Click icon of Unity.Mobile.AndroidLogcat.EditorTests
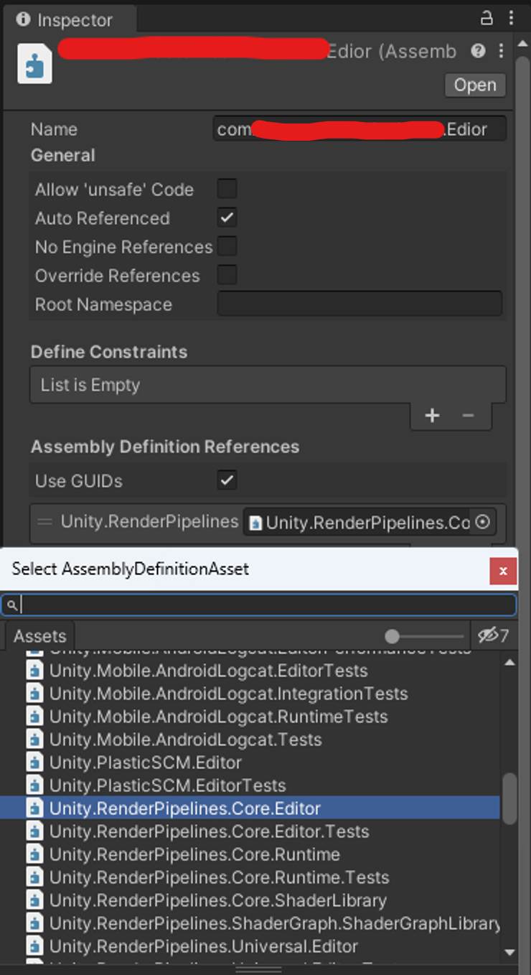 34,671
